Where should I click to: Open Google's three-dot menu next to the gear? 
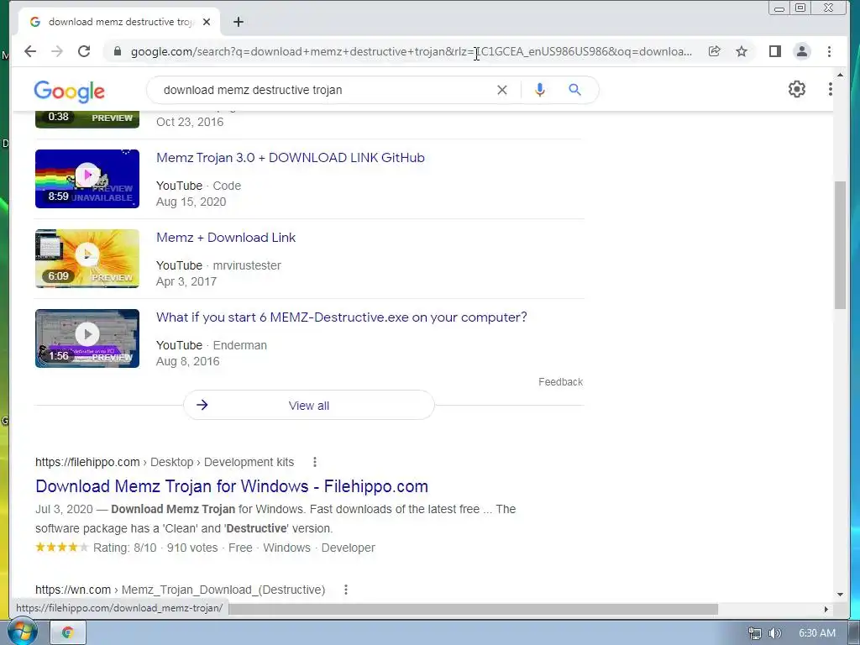[x=831, y=89]
